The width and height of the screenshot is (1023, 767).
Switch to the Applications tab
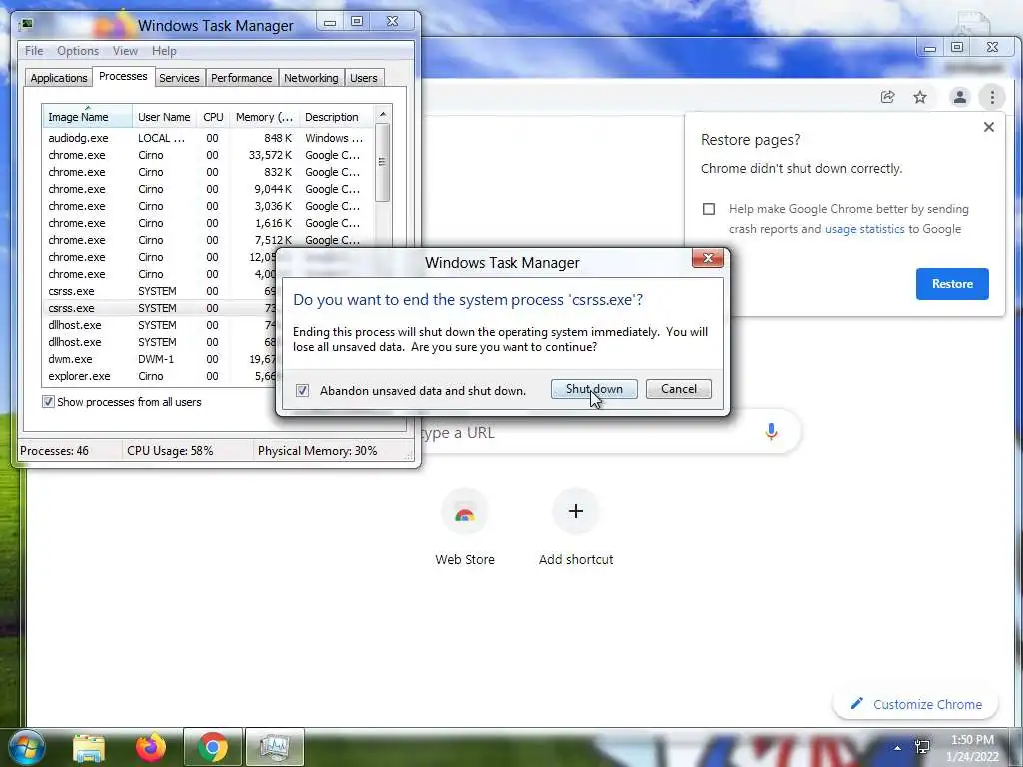pyautogui.click(x=59, y=78)
